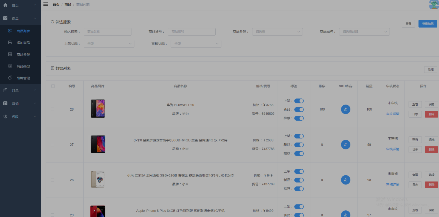The width and height of the screenshot is (439, 217).
Task: Open 添加商品 from the sidebar
Action: 23,43
